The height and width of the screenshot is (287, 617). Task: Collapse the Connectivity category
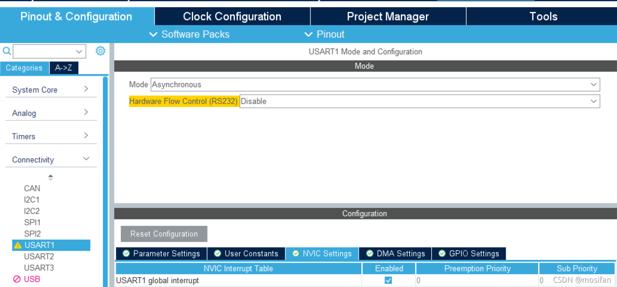[x=51, y=160]
